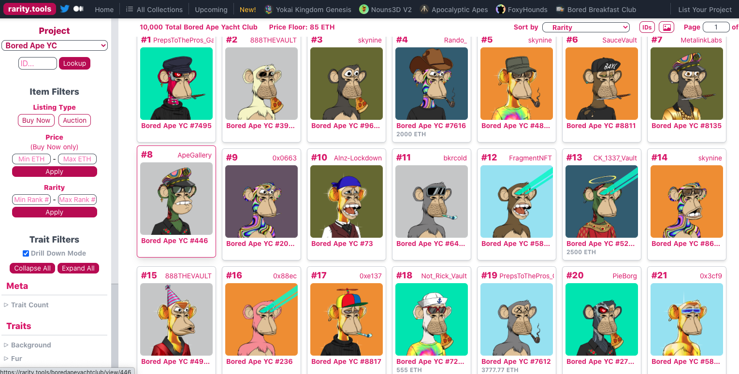Click owner PieBorg on rank #20 card

pos(625,276)
